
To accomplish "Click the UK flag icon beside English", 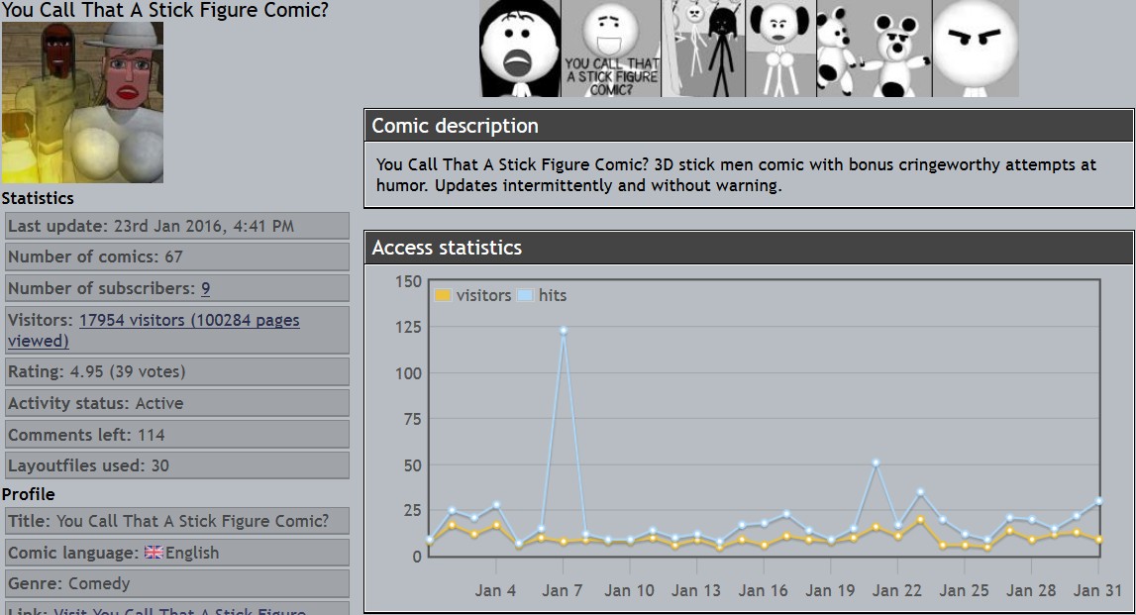I will tap(154, 553).
